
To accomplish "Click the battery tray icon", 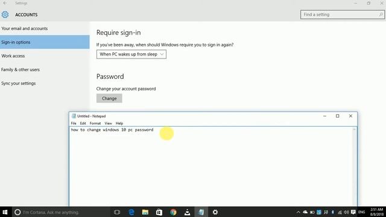I will point(312,212).
